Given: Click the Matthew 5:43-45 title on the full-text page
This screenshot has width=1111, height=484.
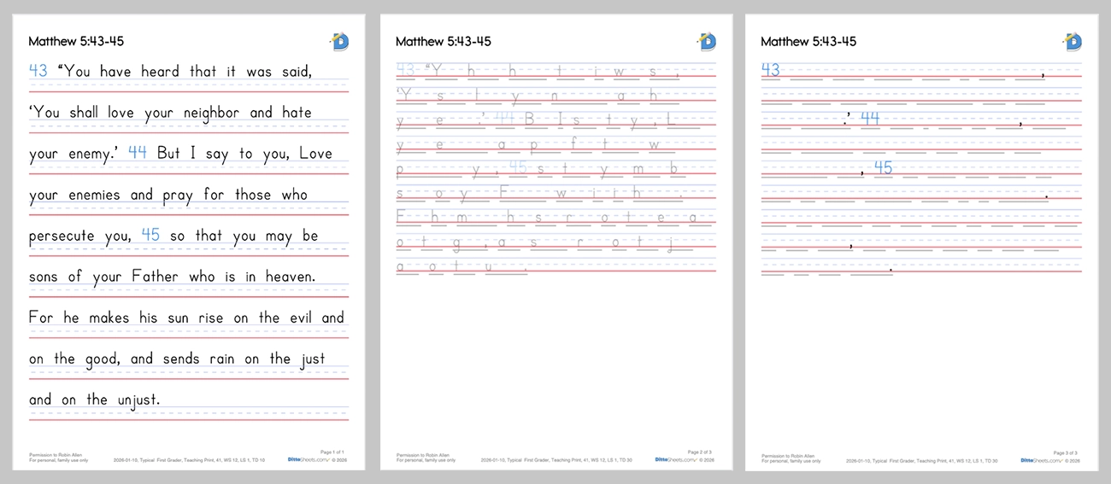Looking at the screenshot, I should [76, 41].
